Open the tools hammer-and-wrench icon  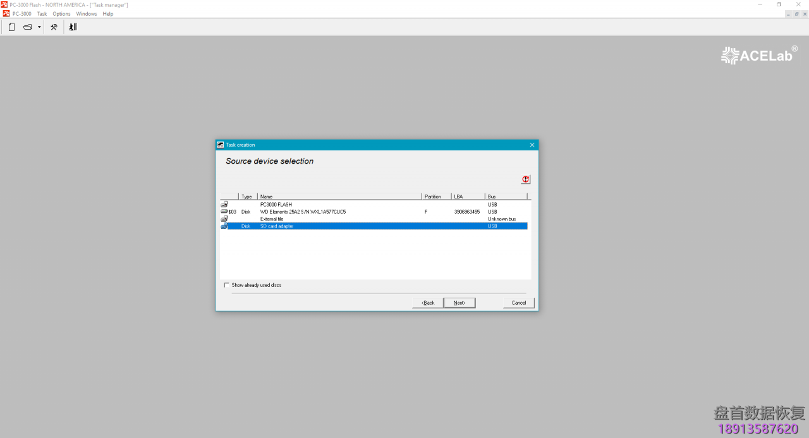(x=54, y=27)
